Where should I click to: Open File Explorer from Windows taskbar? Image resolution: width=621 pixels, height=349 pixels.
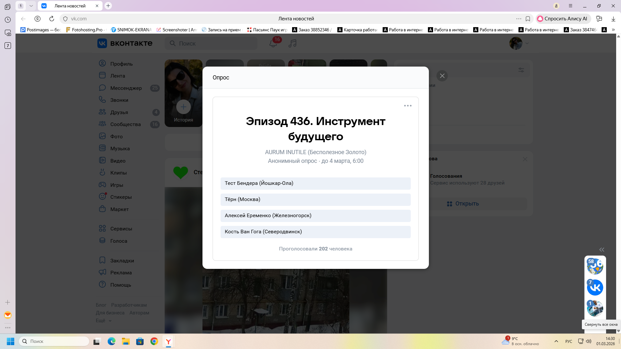coord(125,341)
